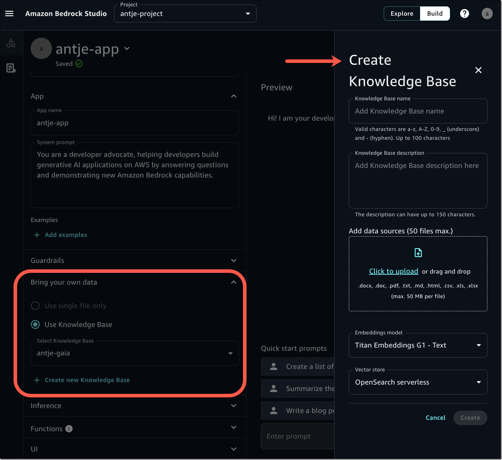Viewport: 502px width, 460px height.
Task: Click the System prompt text area
Action: 135,175
